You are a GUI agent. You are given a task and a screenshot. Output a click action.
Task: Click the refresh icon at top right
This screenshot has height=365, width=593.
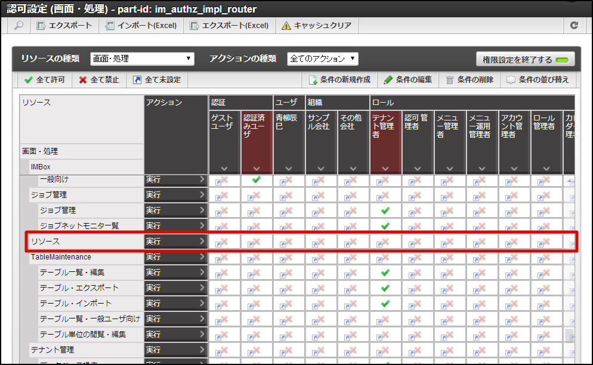pos(574,26)
